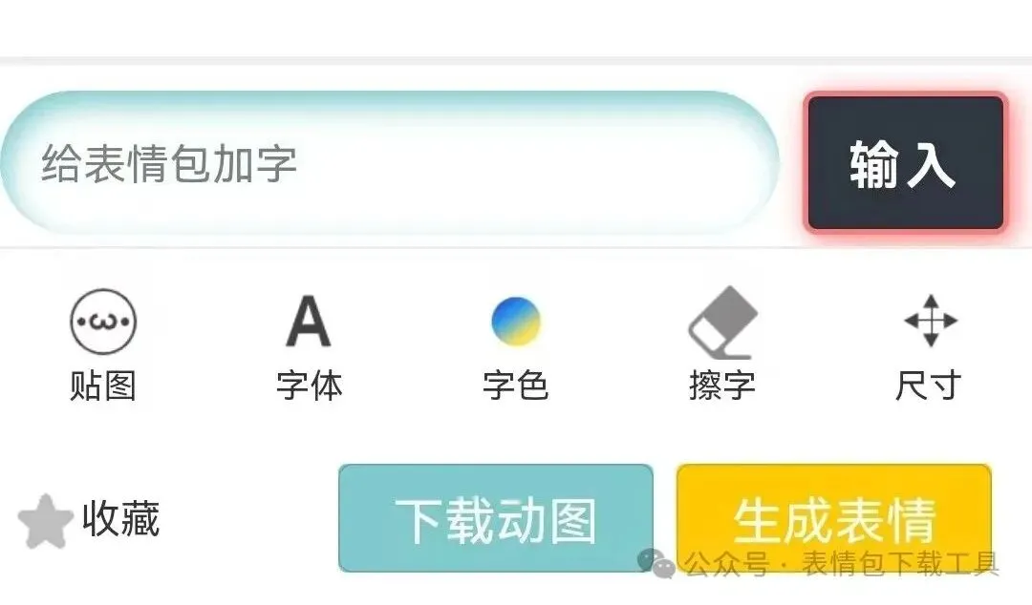This screenshot has width=1032, height=605.
Task: Activate the eraser icon for 擦字
Action: (722, 322)
